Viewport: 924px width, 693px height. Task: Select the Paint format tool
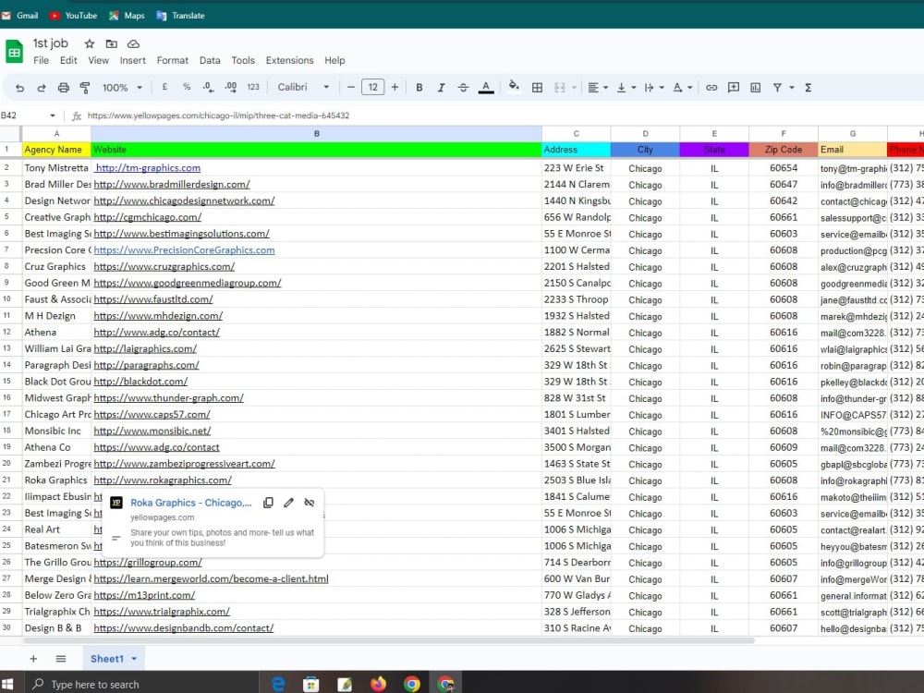pos(85,87)
